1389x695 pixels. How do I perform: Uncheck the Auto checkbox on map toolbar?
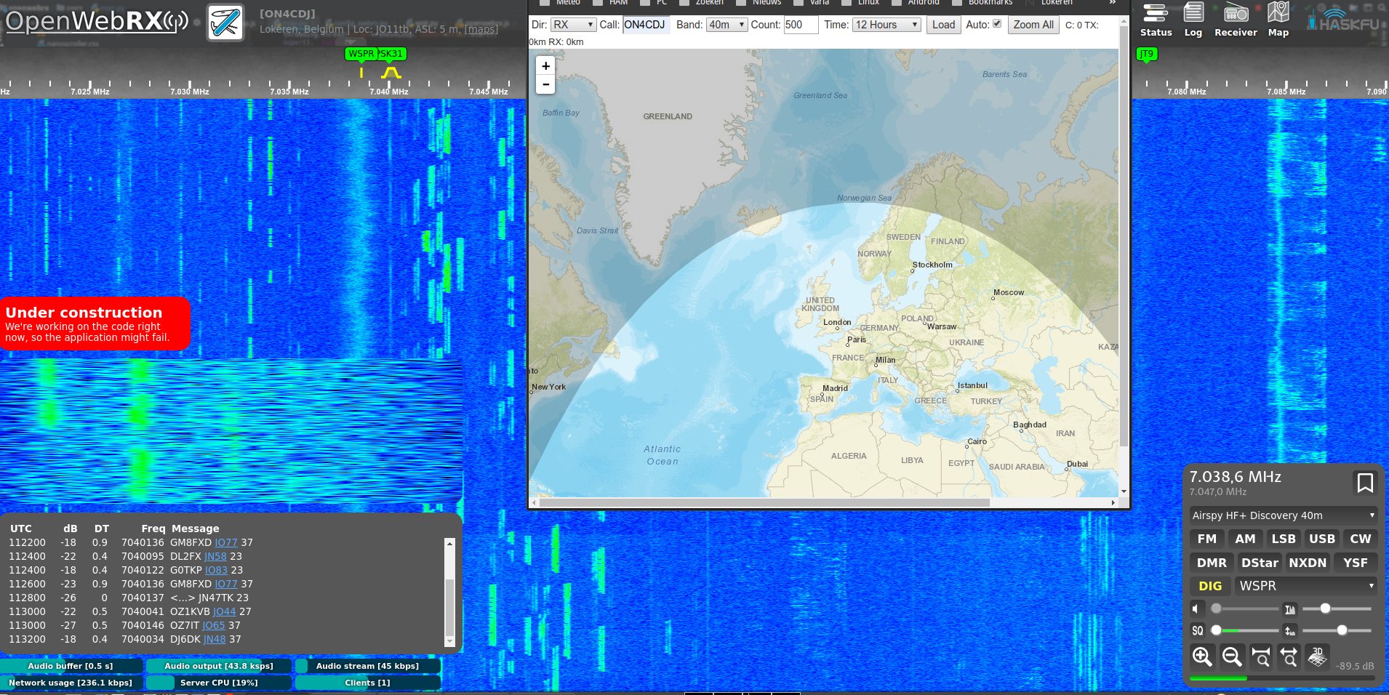pyautogui.click(x=997, y=24)
